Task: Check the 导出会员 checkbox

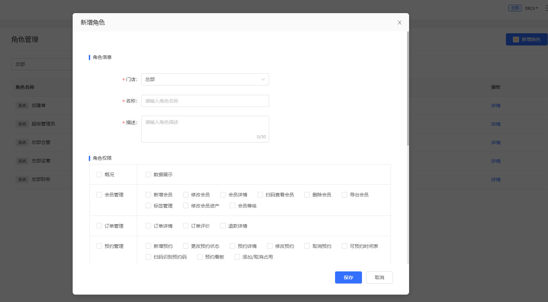Action: click(344, 195)
